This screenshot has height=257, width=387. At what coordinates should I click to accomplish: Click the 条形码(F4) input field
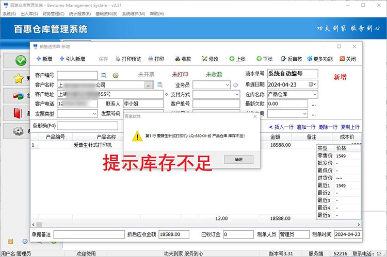(88, 126)
